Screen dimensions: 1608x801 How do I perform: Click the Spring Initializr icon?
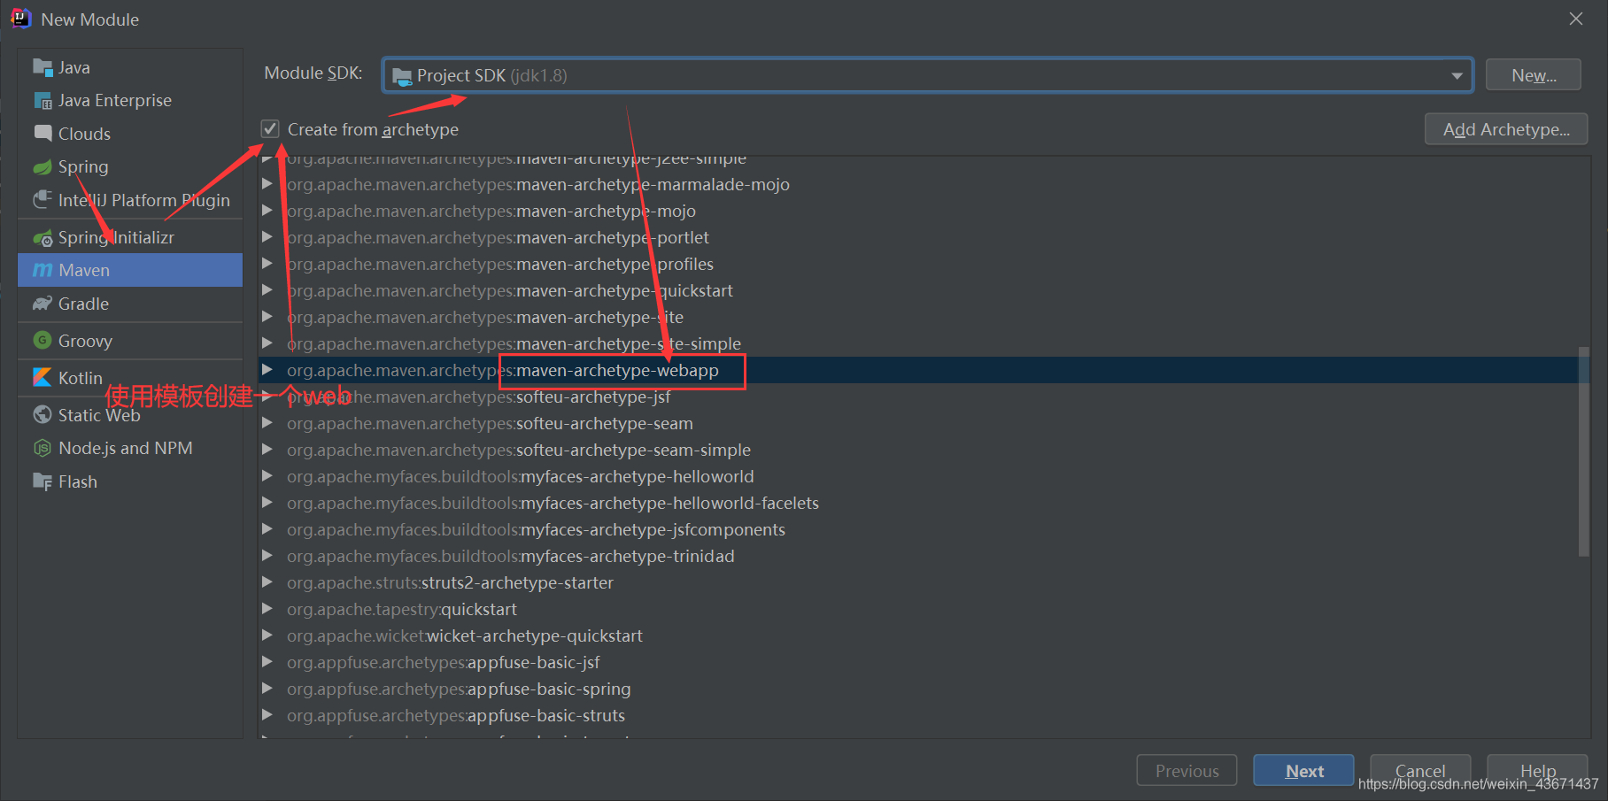43,238
